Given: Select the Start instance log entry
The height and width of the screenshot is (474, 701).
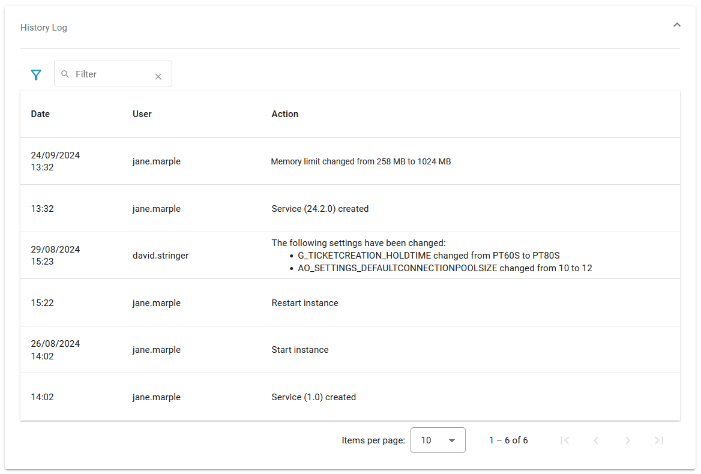Looking at the screenshot, I should pyautogui.click(x=300, y=350).
